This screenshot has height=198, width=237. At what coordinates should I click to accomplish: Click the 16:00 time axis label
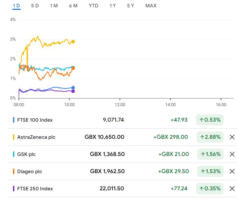221,105
